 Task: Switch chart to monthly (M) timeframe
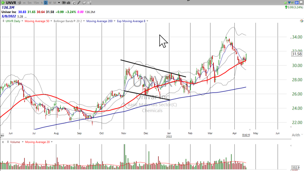click(x=54, y=3)
